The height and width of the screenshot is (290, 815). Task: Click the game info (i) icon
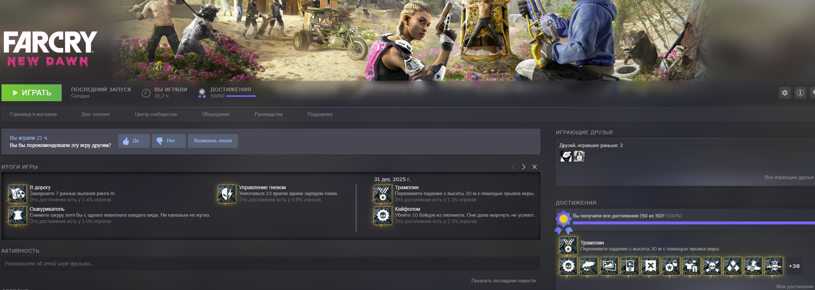click(x=800, y=93)
